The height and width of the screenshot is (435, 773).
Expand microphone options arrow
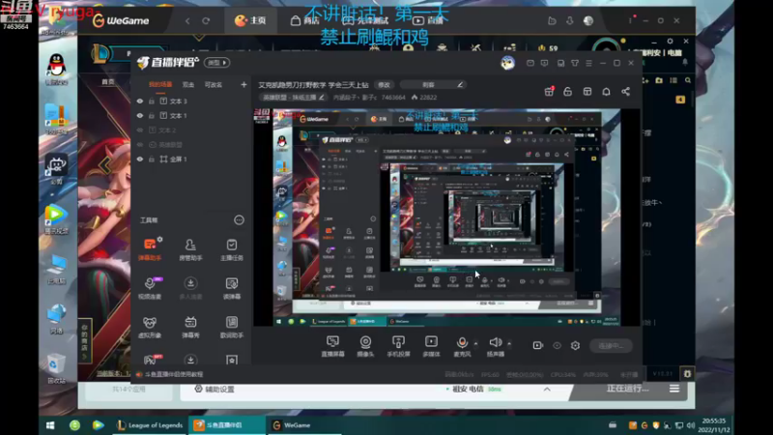click(x=475, y=343)
